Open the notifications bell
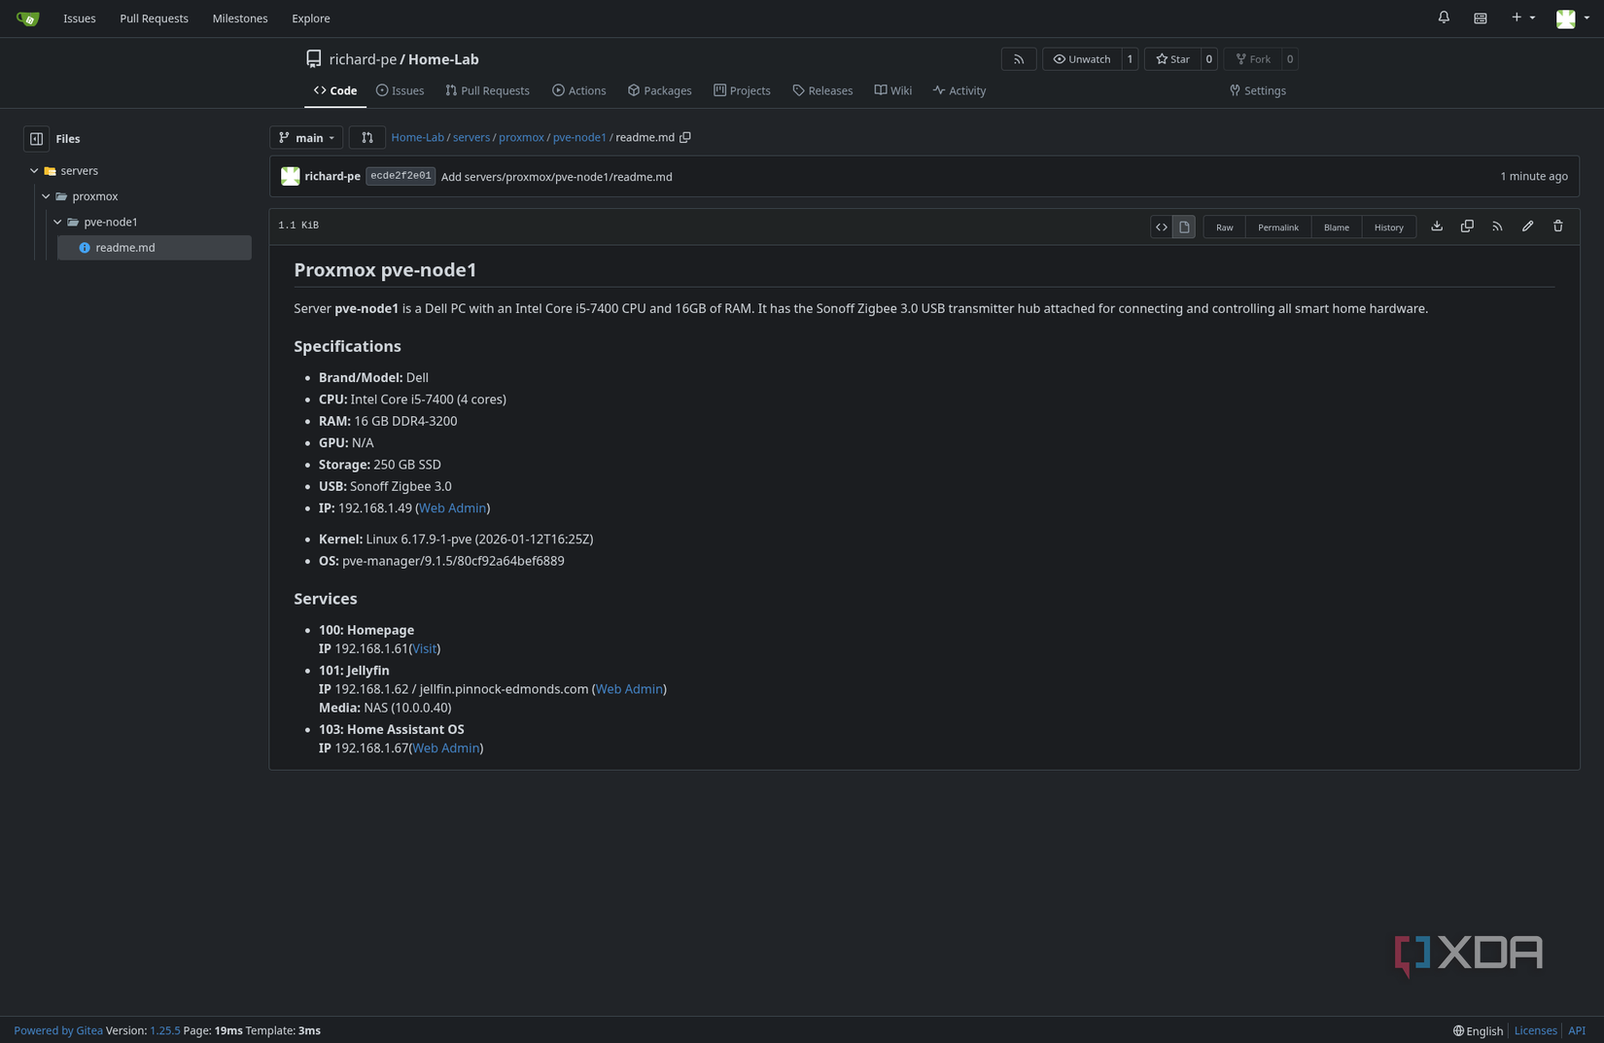 (x=1444, y=17)
